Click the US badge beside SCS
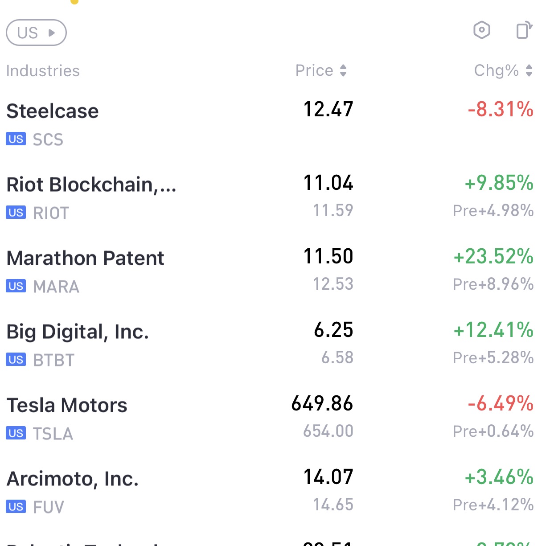The height and width of the screenshot is (546, 546). click(16, 139)
